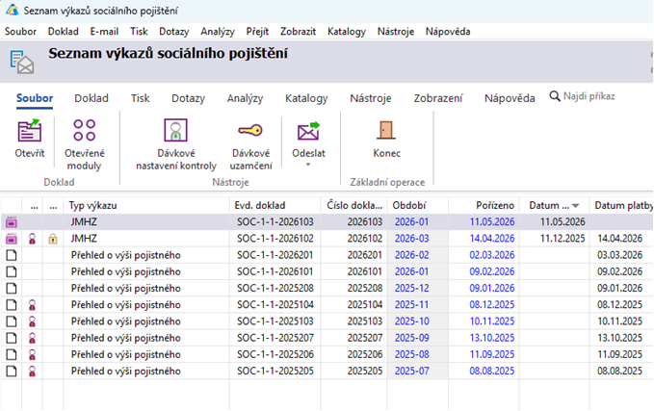Click the padlock icon in row SOC-1-1-2026102
Image resolution: width=654 pixels, height=411 pixels.
[x=53, y=239]
